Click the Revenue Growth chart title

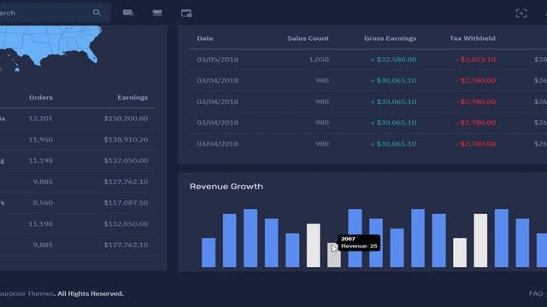coord(226,186)
